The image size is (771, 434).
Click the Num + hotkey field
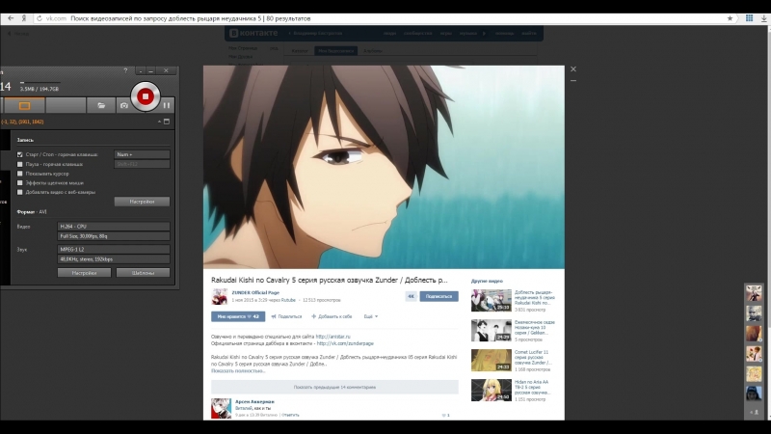tap(142, 154)
